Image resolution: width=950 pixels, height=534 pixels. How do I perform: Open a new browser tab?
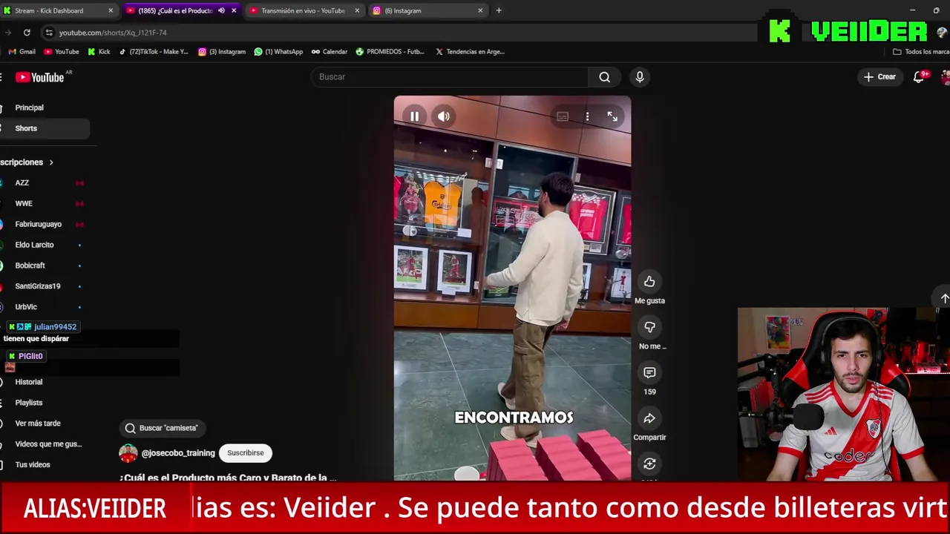(x=499, y=10)
